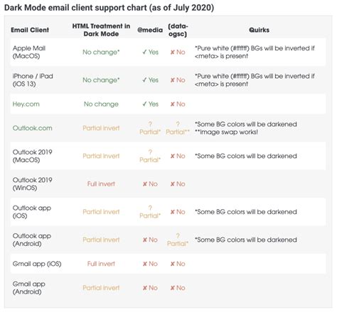Click the question mark Partial in Outlook app (Android) data-ogsc cell
The height and width of the screenshot is (312, 337).
point(178,240)
